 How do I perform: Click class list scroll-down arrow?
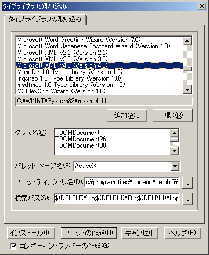tap(175, 151)
